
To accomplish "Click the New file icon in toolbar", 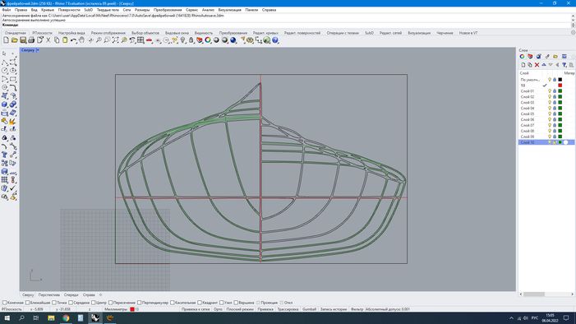I will [7, 40].
